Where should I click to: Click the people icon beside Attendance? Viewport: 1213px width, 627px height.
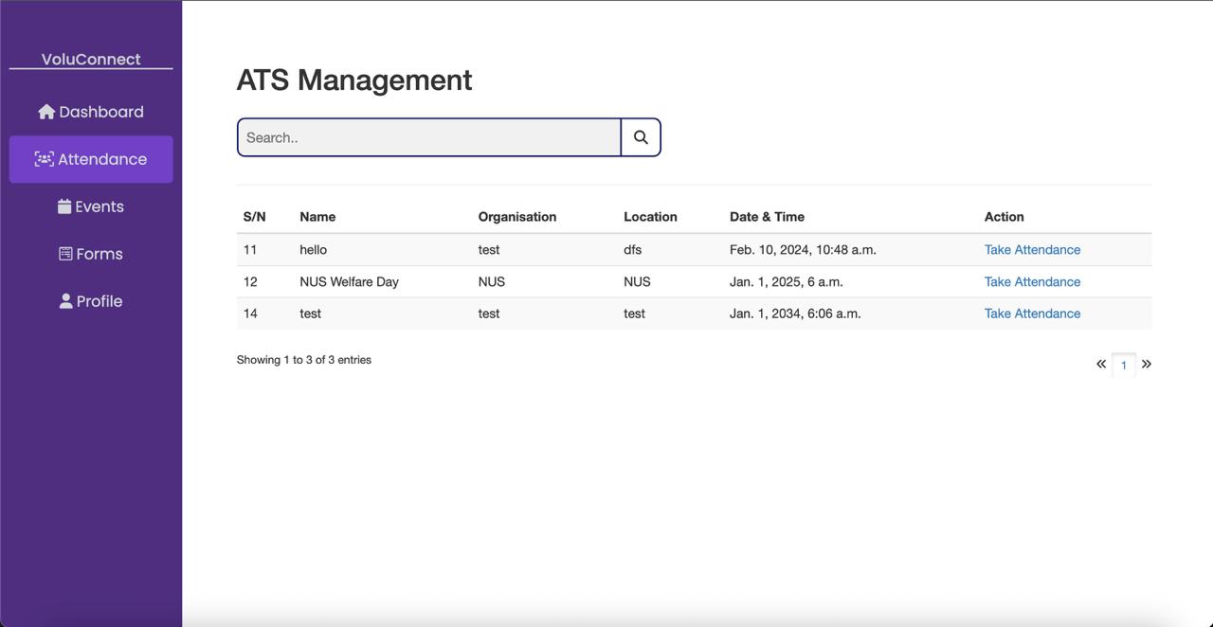point(44,159)
